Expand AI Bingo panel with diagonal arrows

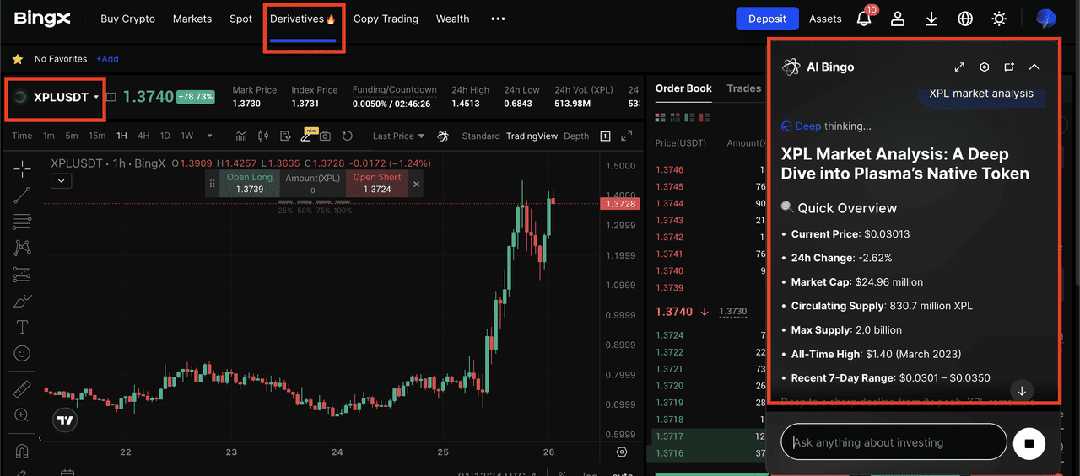point(959,67)
